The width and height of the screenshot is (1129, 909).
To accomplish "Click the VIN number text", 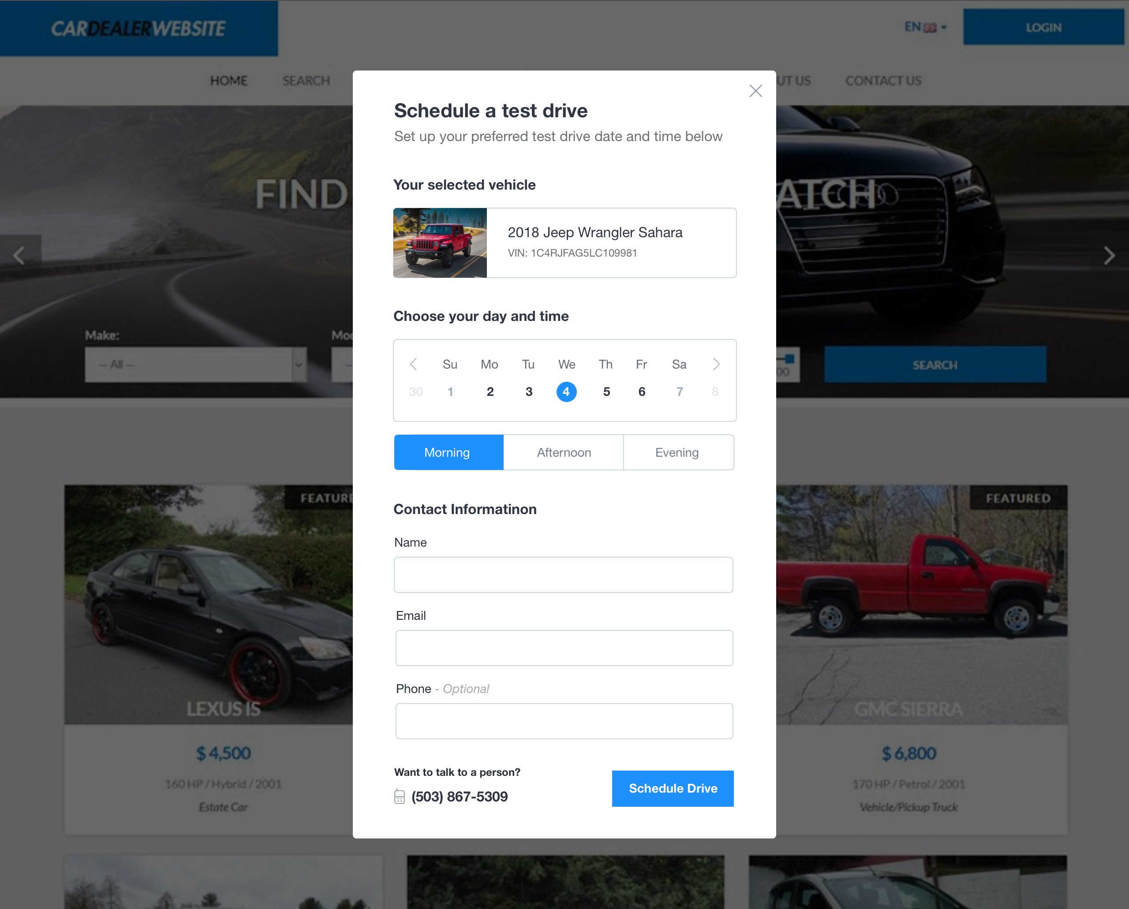I will coord(572,253).
